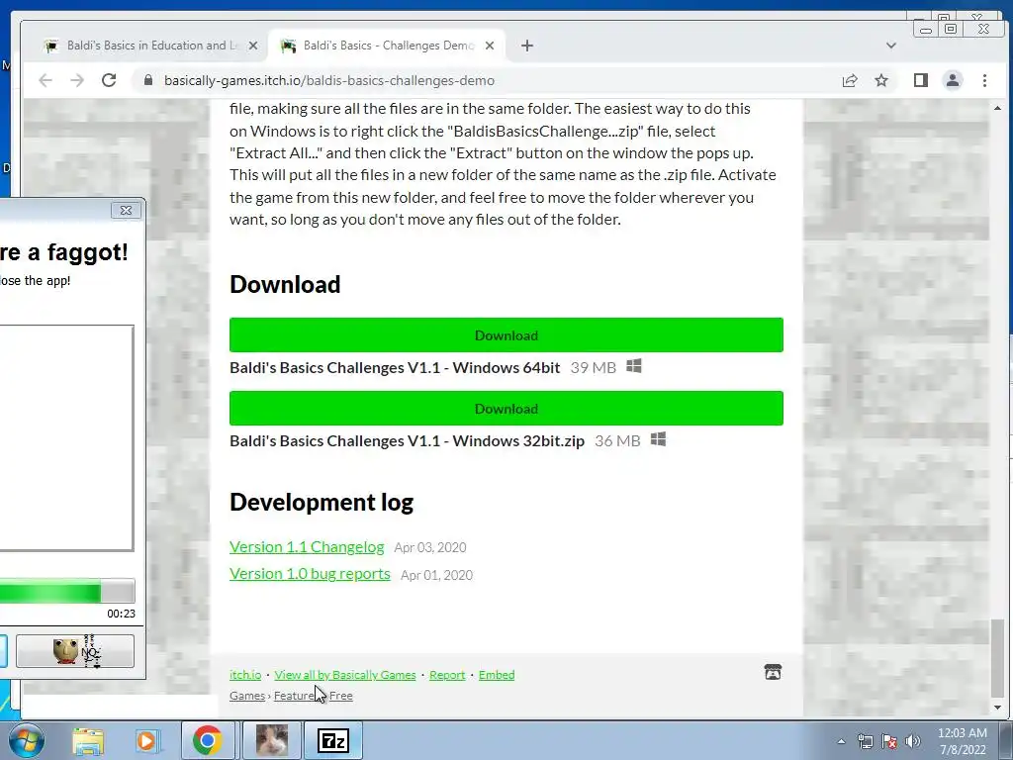This screenshot has height=760, width=1013.
Task: Download the Windows 64bit version
Action: point(506,334)
